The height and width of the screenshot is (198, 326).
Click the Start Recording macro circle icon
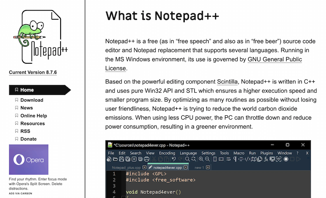pos(286,159)
